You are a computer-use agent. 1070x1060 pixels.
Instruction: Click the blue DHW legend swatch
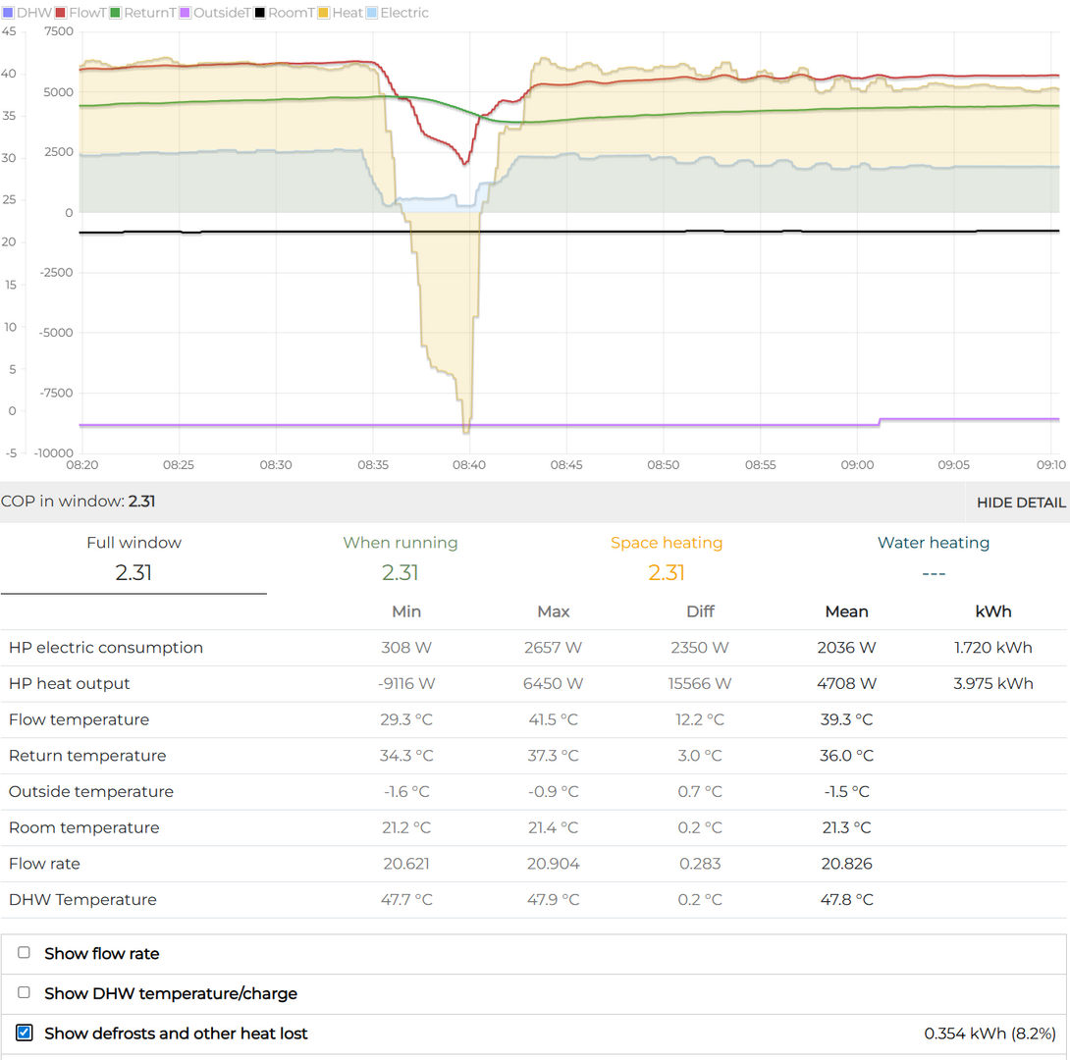click(9, 14)
